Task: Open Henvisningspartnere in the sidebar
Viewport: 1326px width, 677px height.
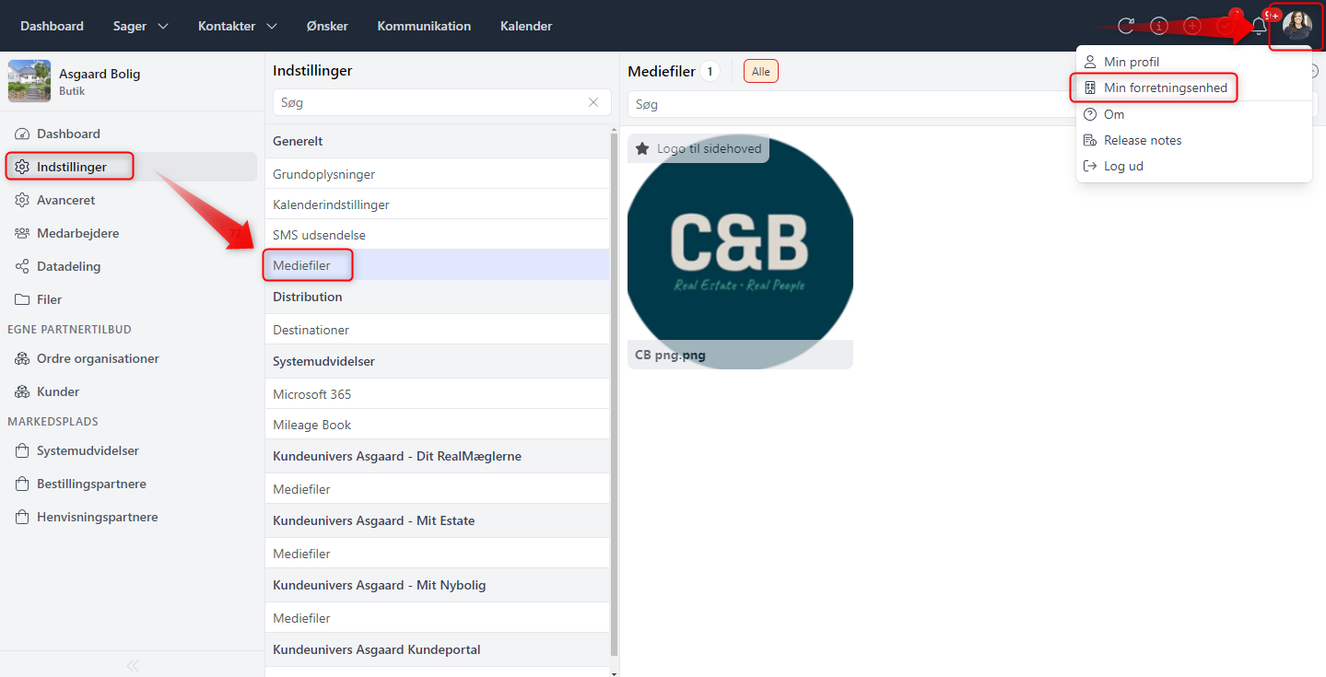Action: [x=132, y=517]
